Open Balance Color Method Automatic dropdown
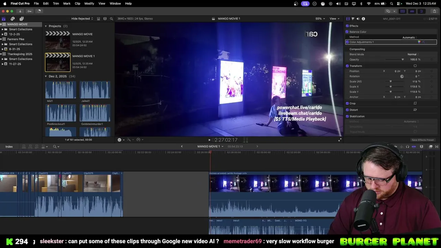 [410, 37]
